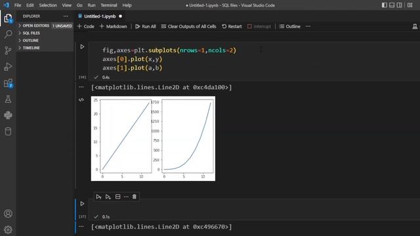Expand the Outline section

(x=45, y=41)
